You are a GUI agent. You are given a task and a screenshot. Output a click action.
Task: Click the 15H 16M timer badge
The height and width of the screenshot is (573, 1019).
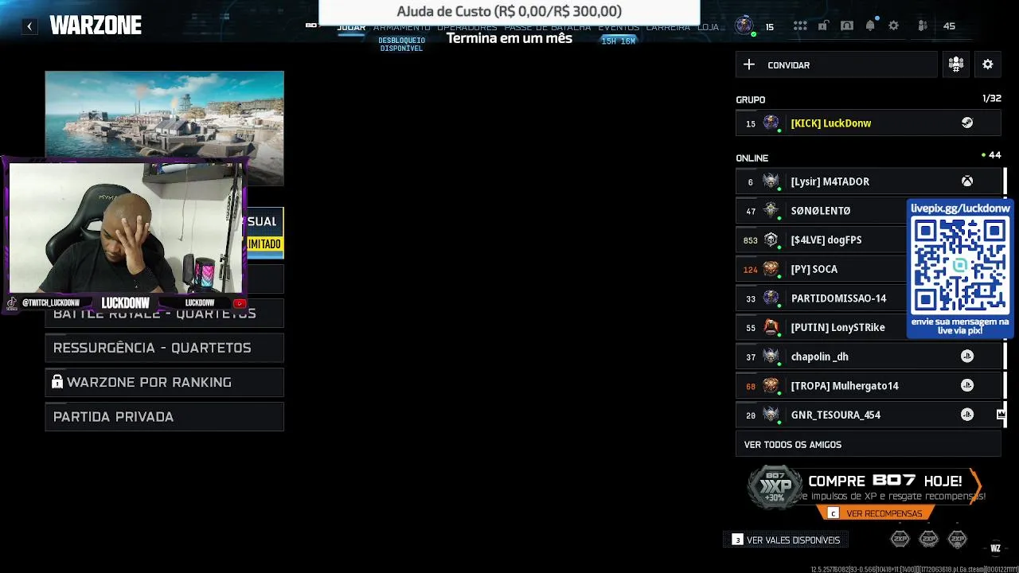(619, 41)
